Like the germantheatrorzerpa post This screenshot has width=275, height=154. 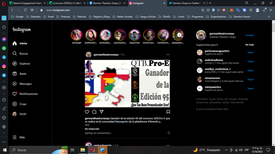click(87, 112)
